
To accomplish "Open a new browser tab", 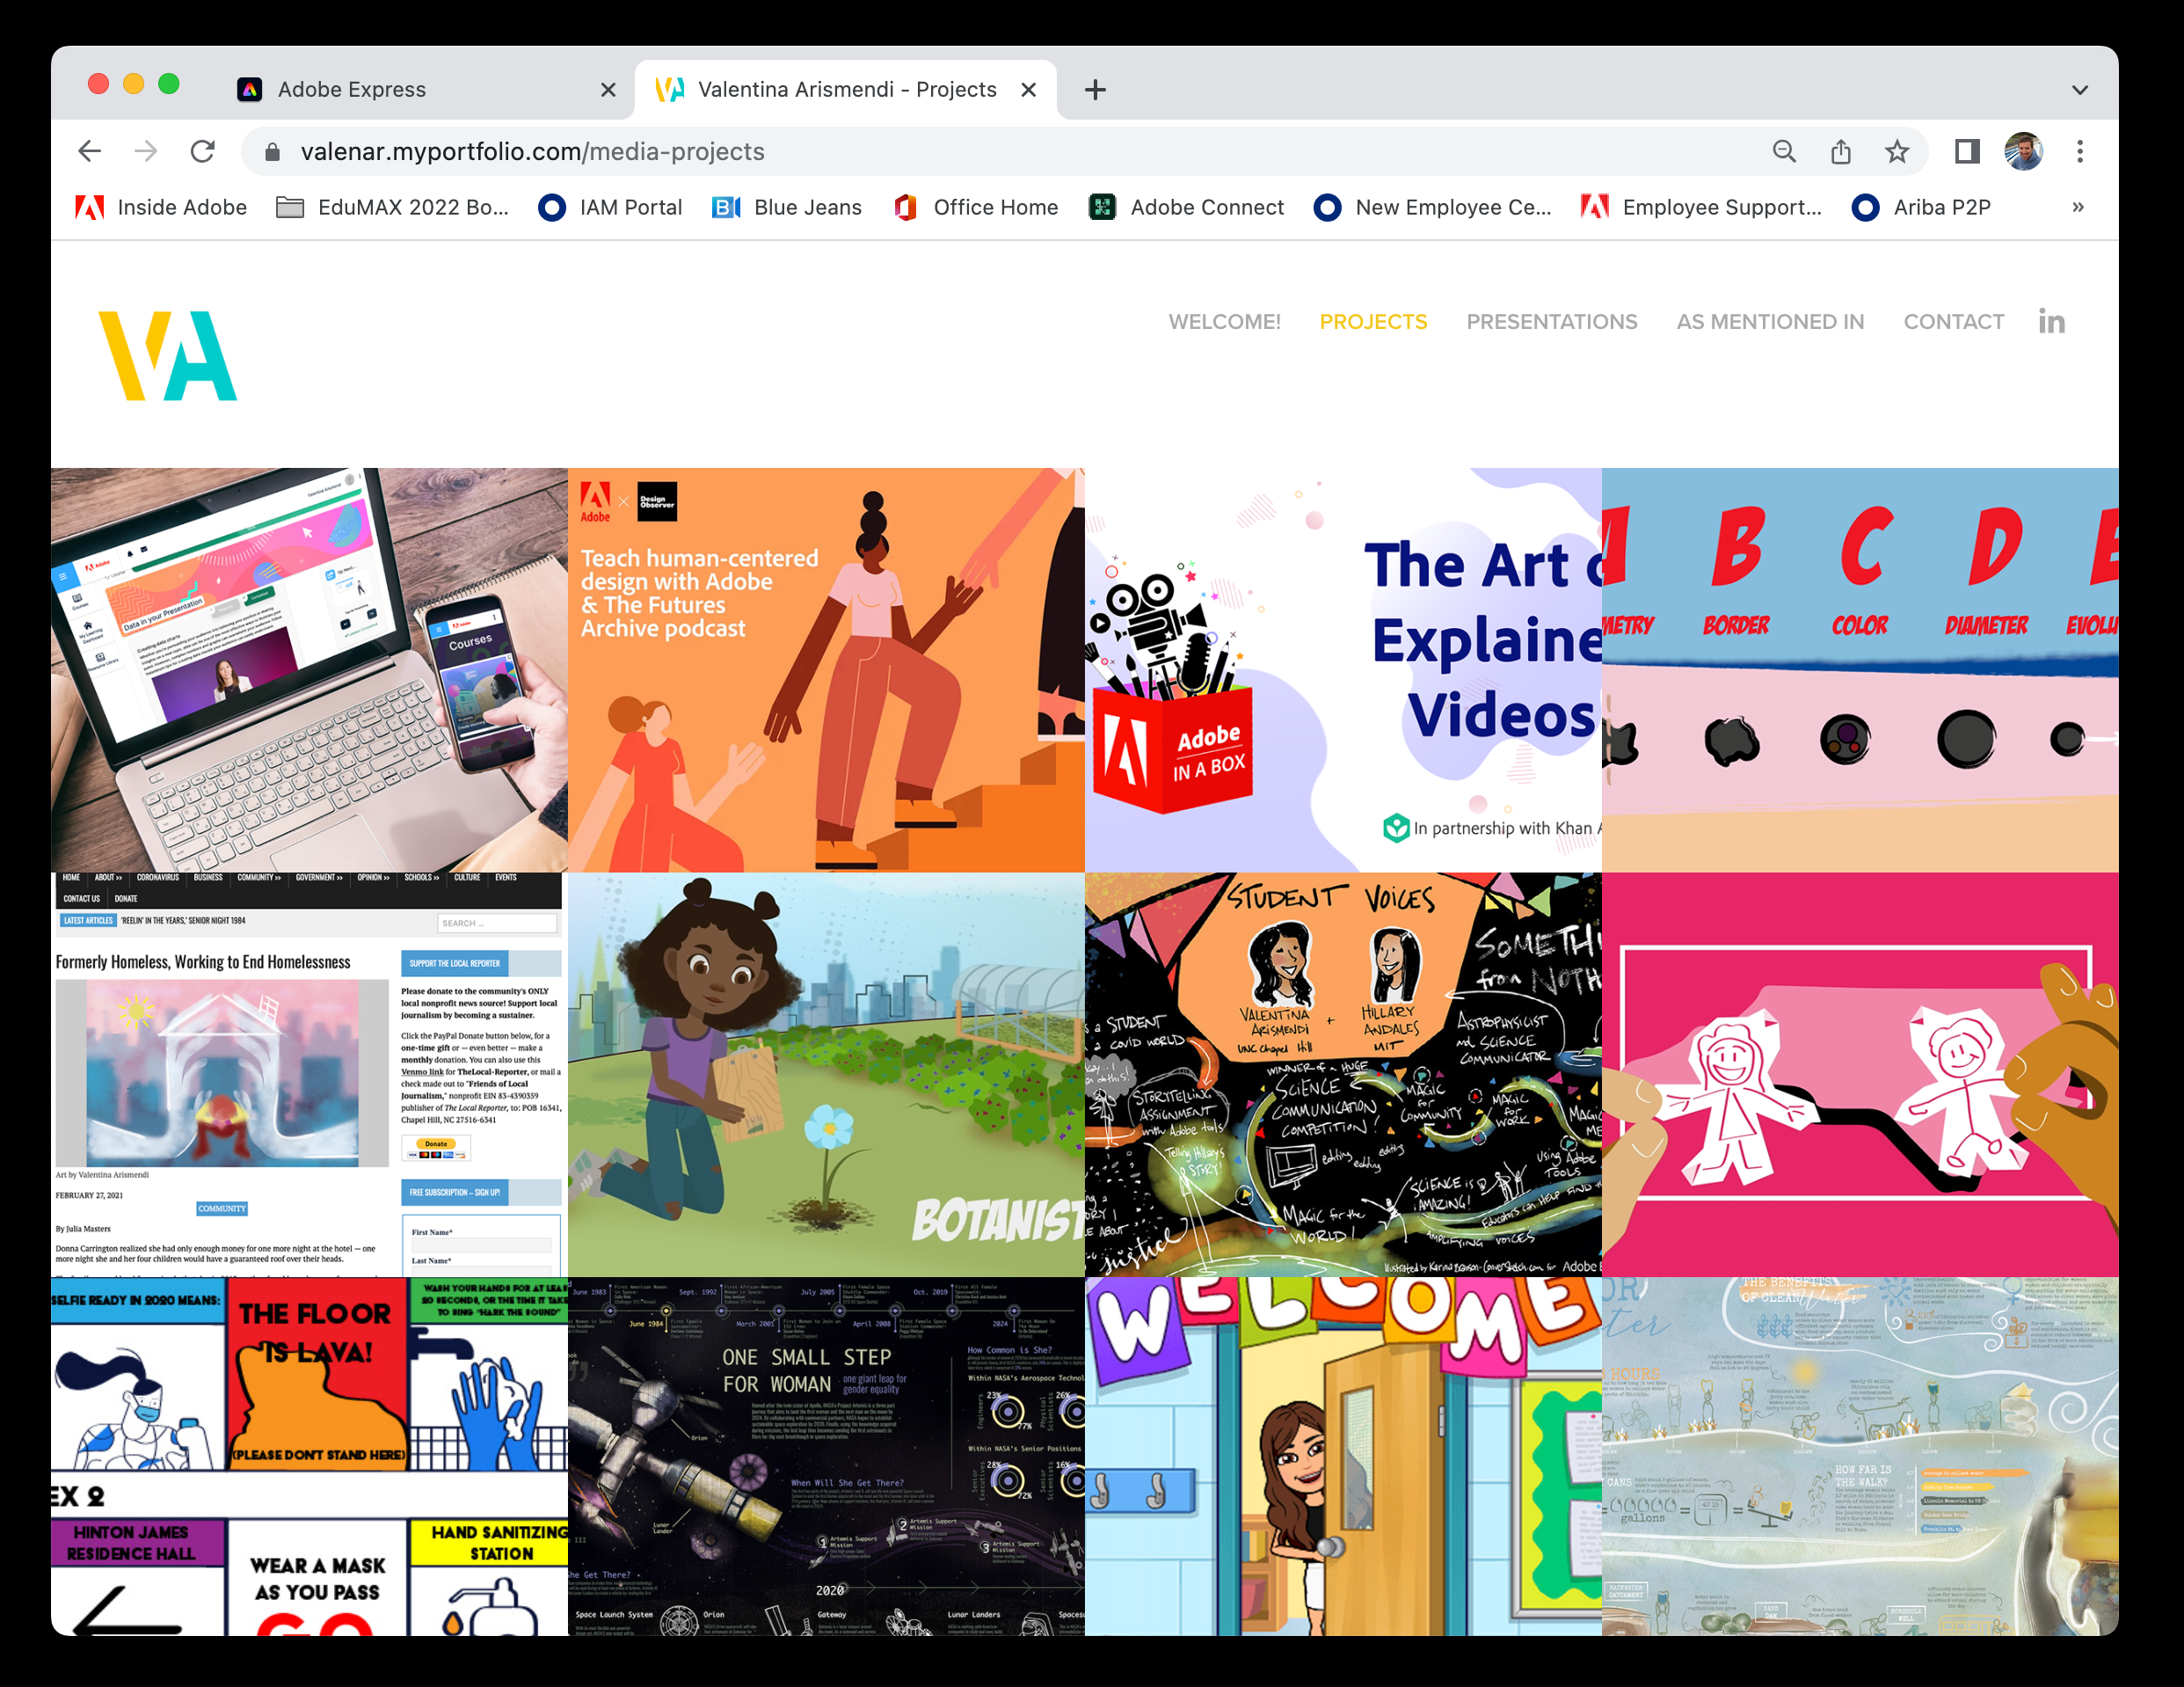I will (x=1095, y=90).
